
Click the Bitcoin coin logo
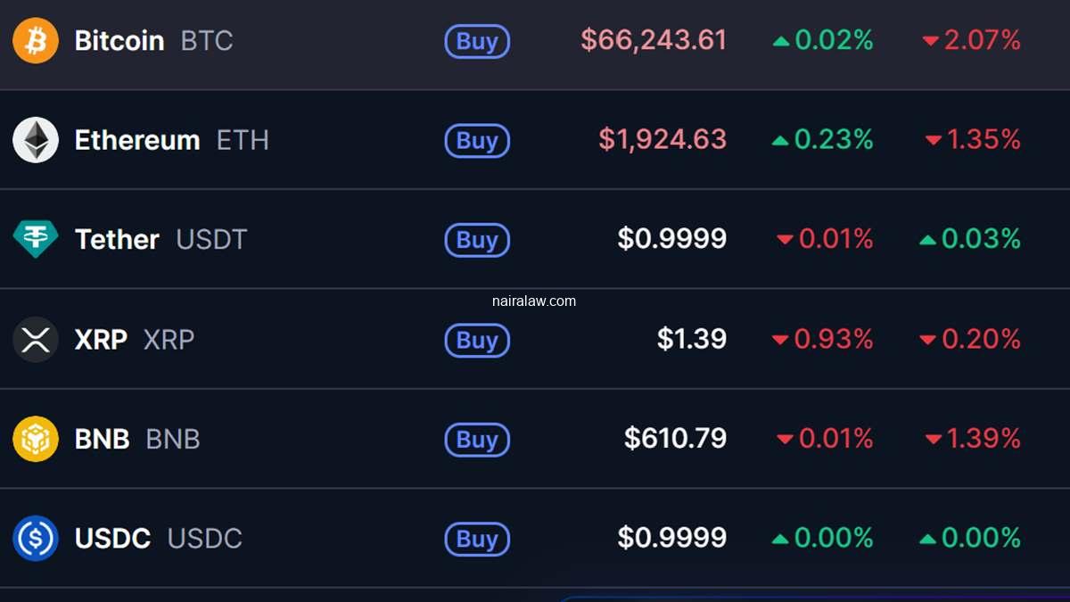click(36, 41)
